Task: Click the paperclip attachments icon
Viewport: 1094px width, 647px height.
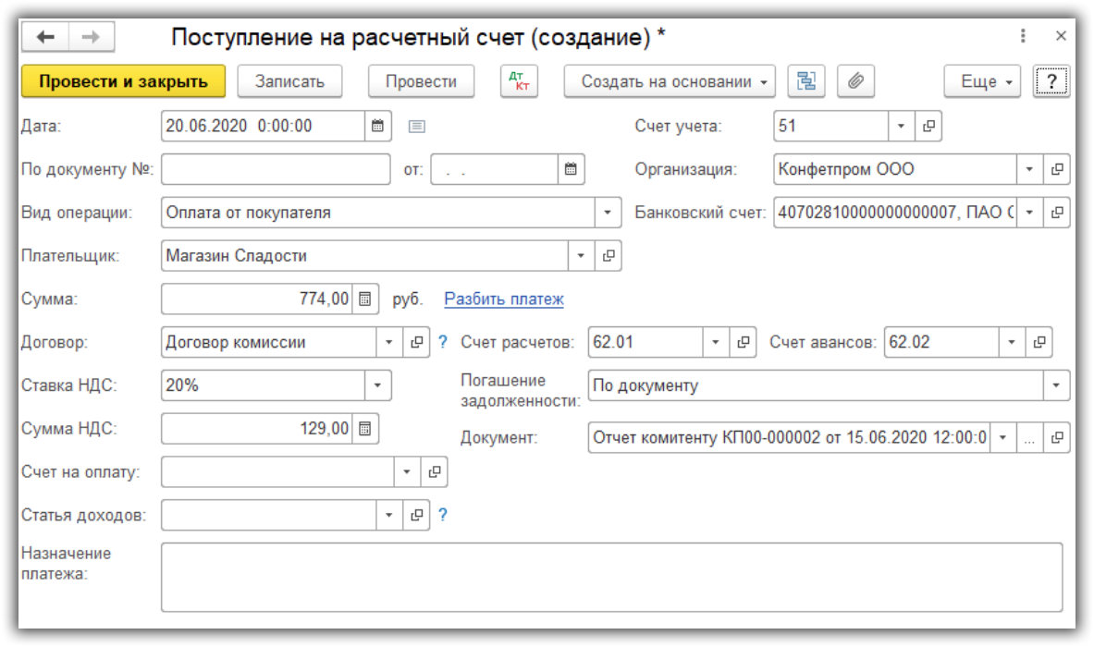Action: [856, 81]
